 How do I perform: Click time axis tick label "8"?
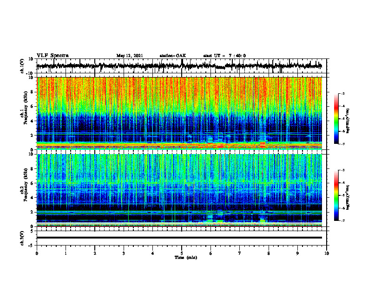pos(269,253)
